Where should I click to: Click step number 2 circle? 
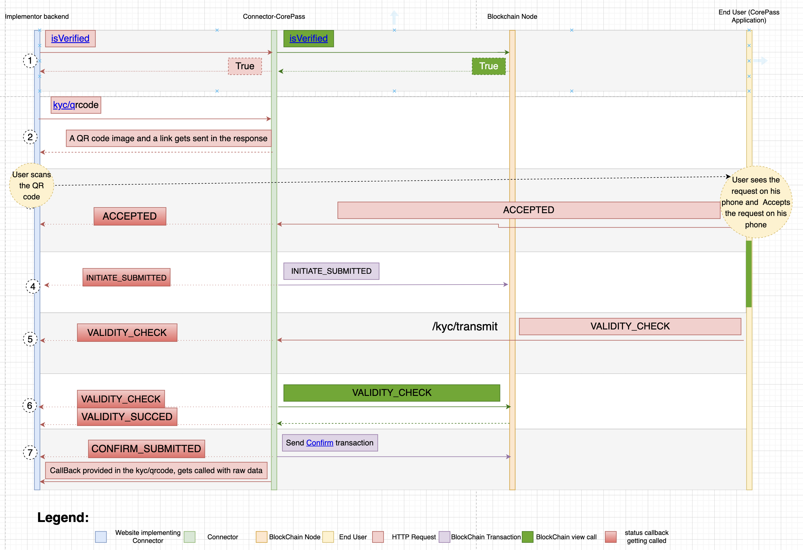click(30, 137)
